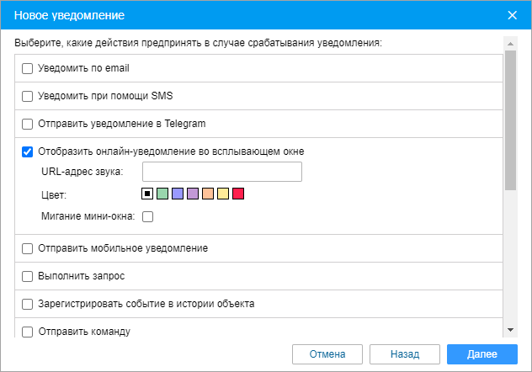The image size is (532, 372).
Task: Choose the yellow color swatch
Action: click(223, 194)
